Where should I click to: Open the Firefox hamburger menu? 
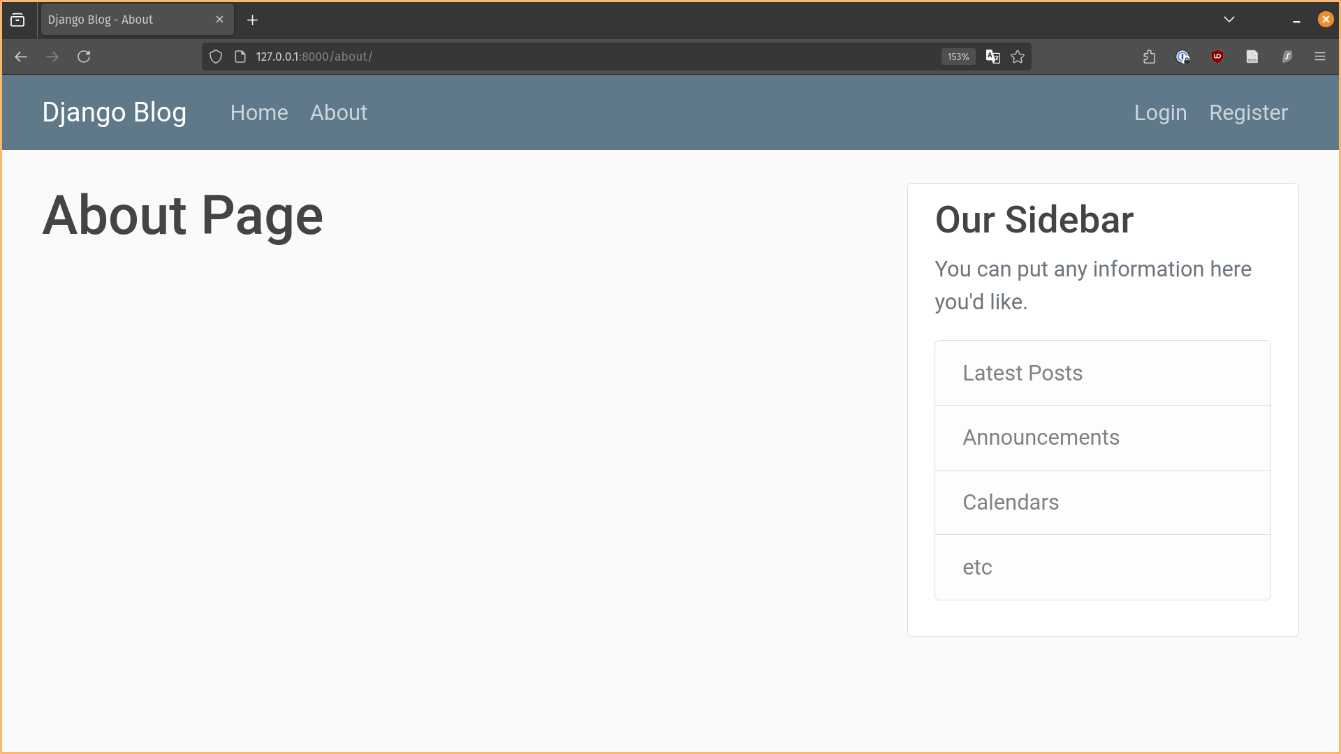tap(1319, 57)
